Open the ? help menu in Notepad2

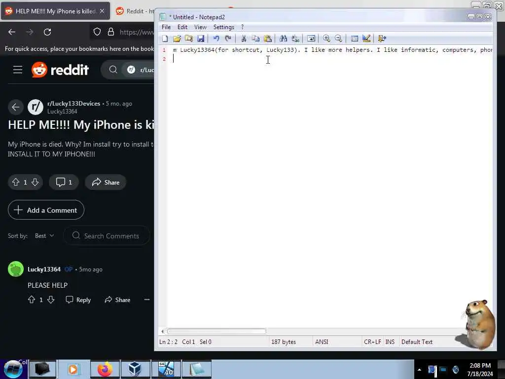[243, 27]
